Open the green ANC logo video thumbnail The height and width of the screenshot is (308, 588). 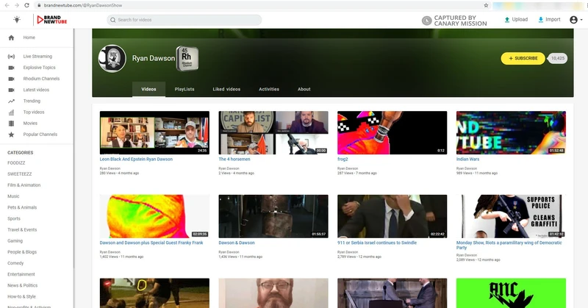[x=511, y=293]
